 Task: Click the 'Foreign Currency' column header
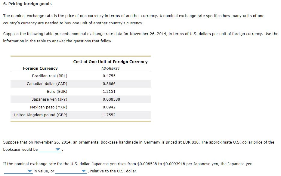click(40, 68)
